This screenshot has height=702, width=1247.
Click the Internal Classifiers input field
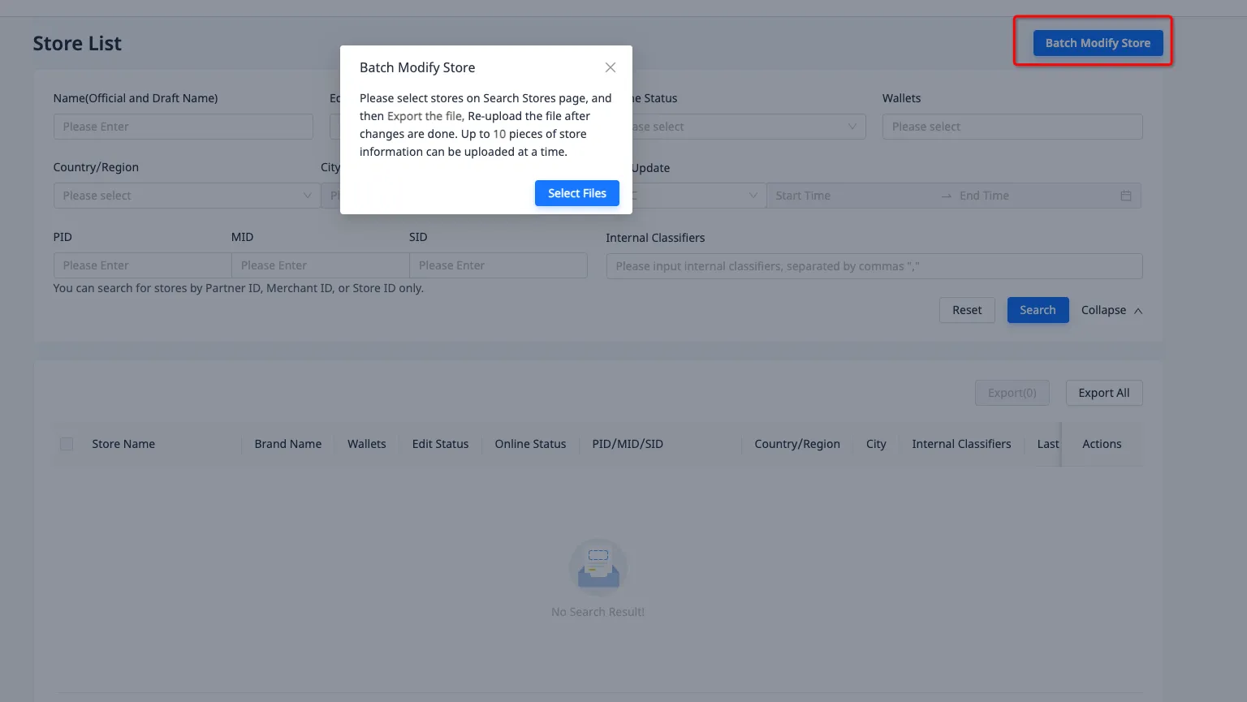tap(874, 266)
